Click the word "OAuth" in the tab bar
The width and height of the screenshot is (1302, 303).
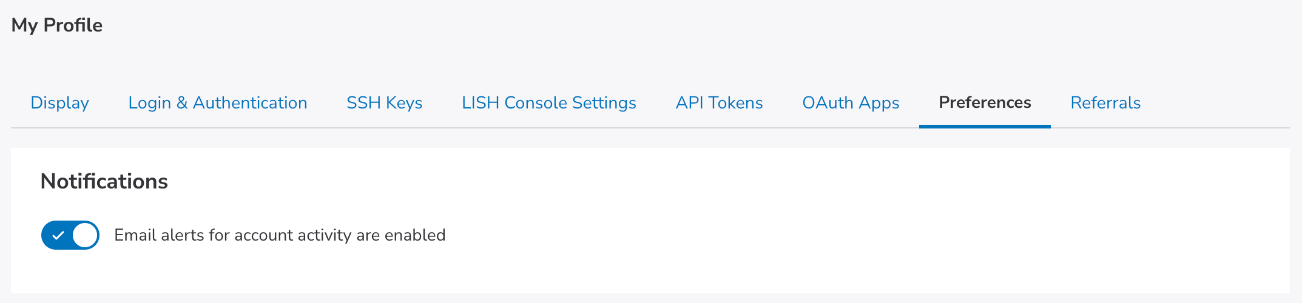pos(828,103)
